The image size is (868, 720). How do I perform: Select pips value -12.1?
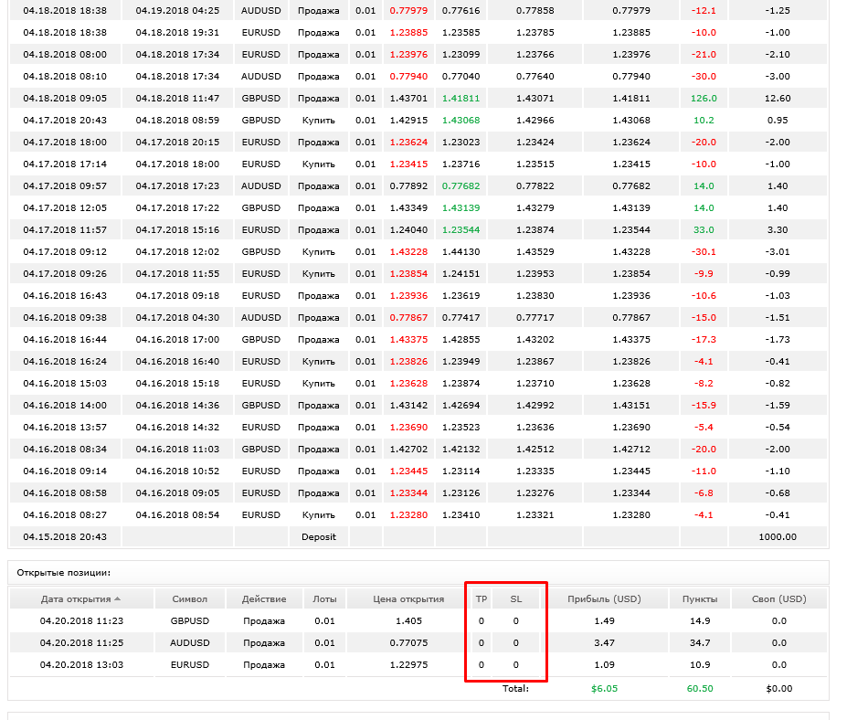(x=704, y=11)
